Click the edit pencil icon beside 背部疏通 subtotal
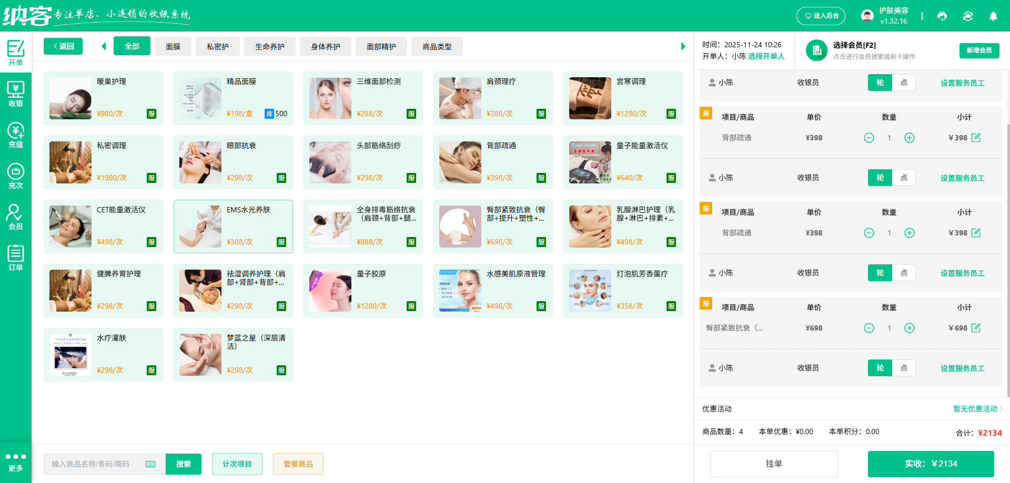 (977, 138)
